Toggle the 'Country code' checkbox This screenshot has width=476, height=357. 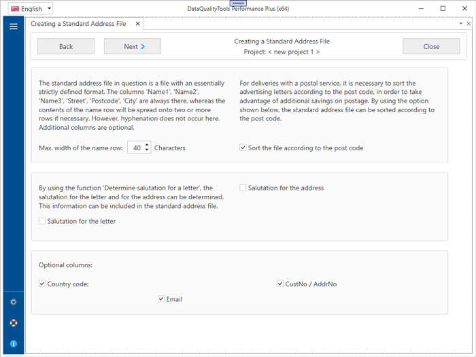click(42, 284)
